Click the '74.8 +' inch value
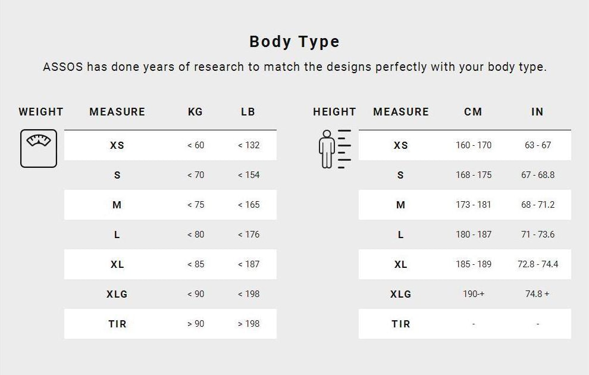This screenshot has height=375, width=589. [537, 294]
